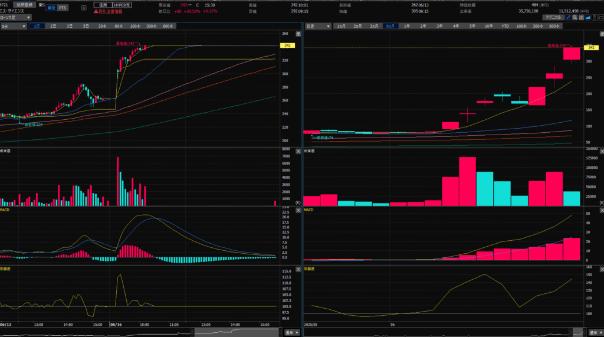
Task: Select right chart 300本 range tab
Action: pyautogui.click(x=538, y=26)
